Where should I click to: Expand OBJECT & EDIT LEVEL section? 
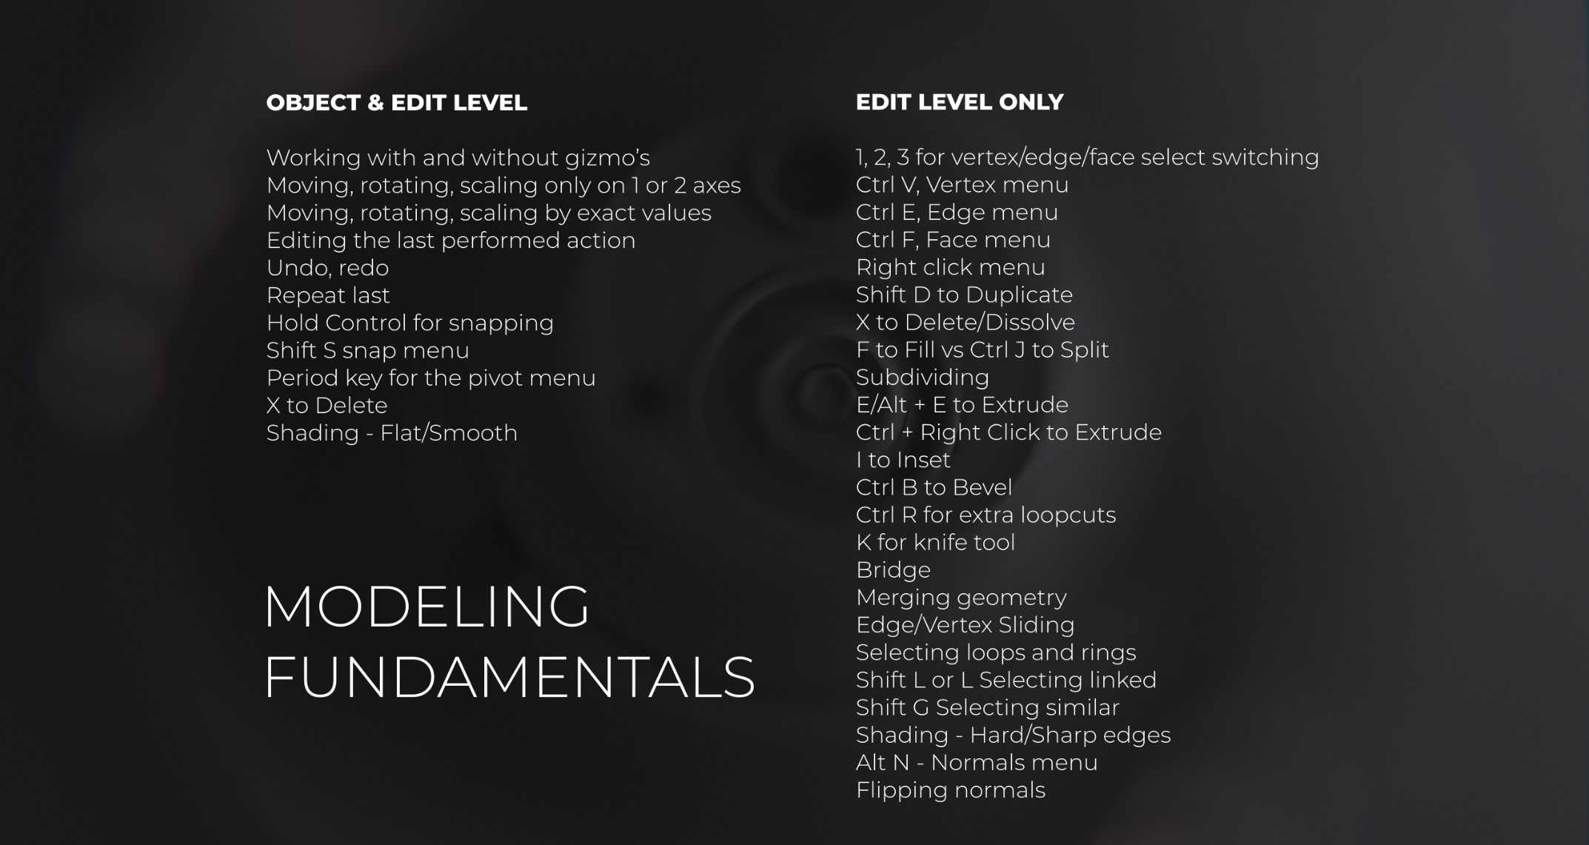click(x=397, y=103)
